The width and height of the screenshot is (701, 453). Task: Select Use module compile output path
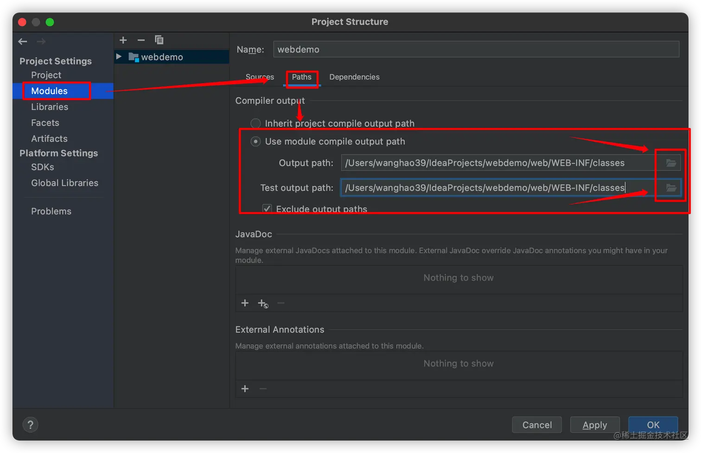click(x=255, y=141)
